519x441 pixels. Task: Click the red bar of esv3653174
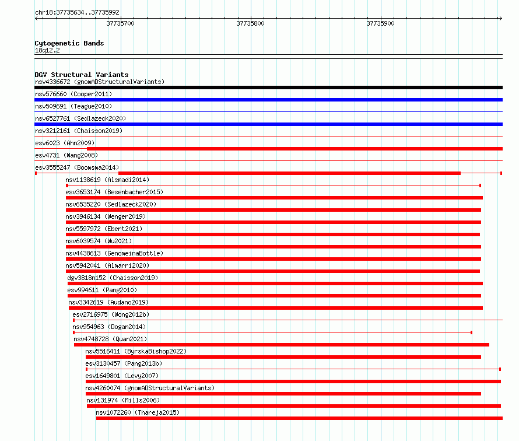[274, 198]
